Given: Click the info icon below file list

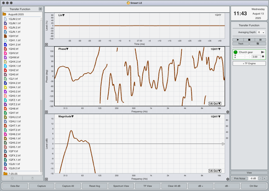Looking at the screenshot, I should [x=12, y=178].
